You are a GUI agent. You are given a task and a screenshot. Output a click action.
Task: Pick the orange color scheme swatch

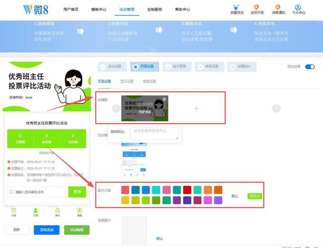(208, 190)
